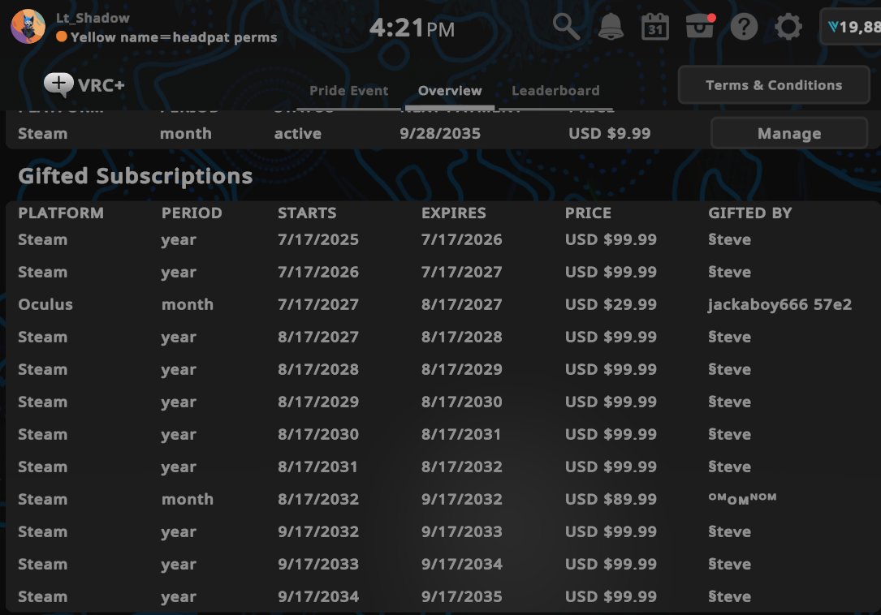This screenshot has width=881, height=615.
Task: Click start date 8/17/2032
Action: click(318, 499)
